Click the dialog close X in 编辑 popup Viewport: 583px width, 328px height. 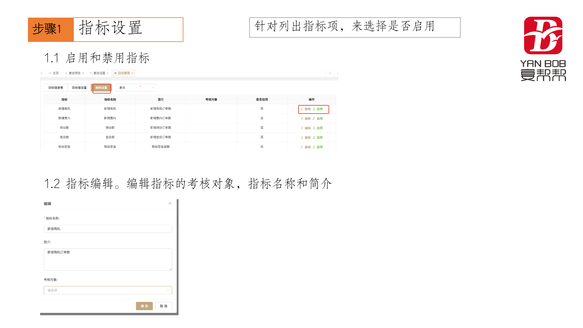(170, 203)
